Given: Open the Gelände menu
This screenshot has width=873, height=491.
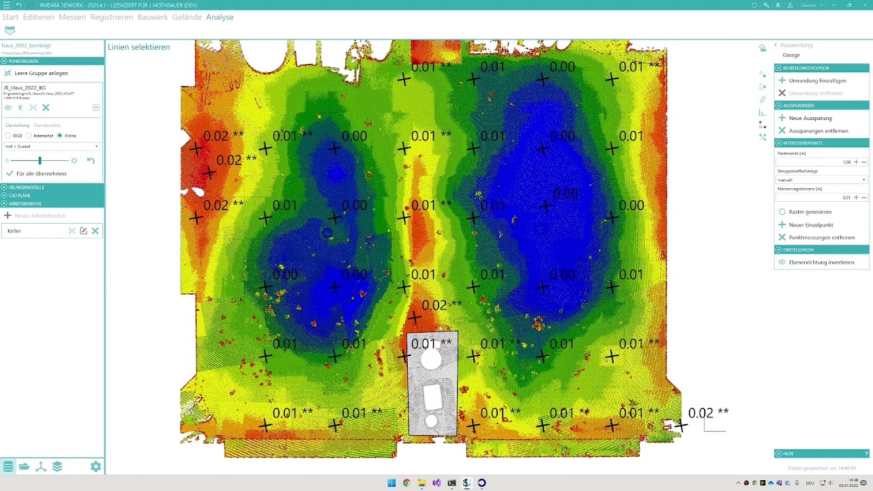Looking at the screenshot, I should click(x=187, y=17).
